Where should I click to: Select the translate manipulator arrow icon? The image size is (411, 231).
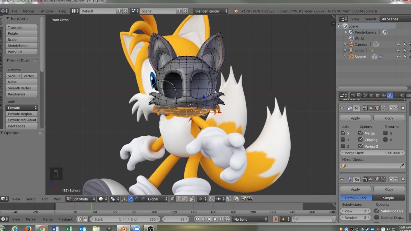130,199
